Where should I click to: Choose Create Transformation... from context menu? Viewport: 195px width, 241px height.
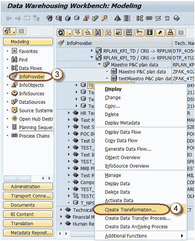131,209
